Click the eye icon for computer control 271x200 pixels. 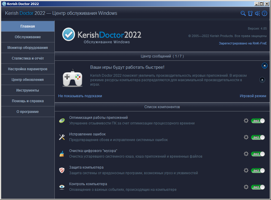(62, 187)
